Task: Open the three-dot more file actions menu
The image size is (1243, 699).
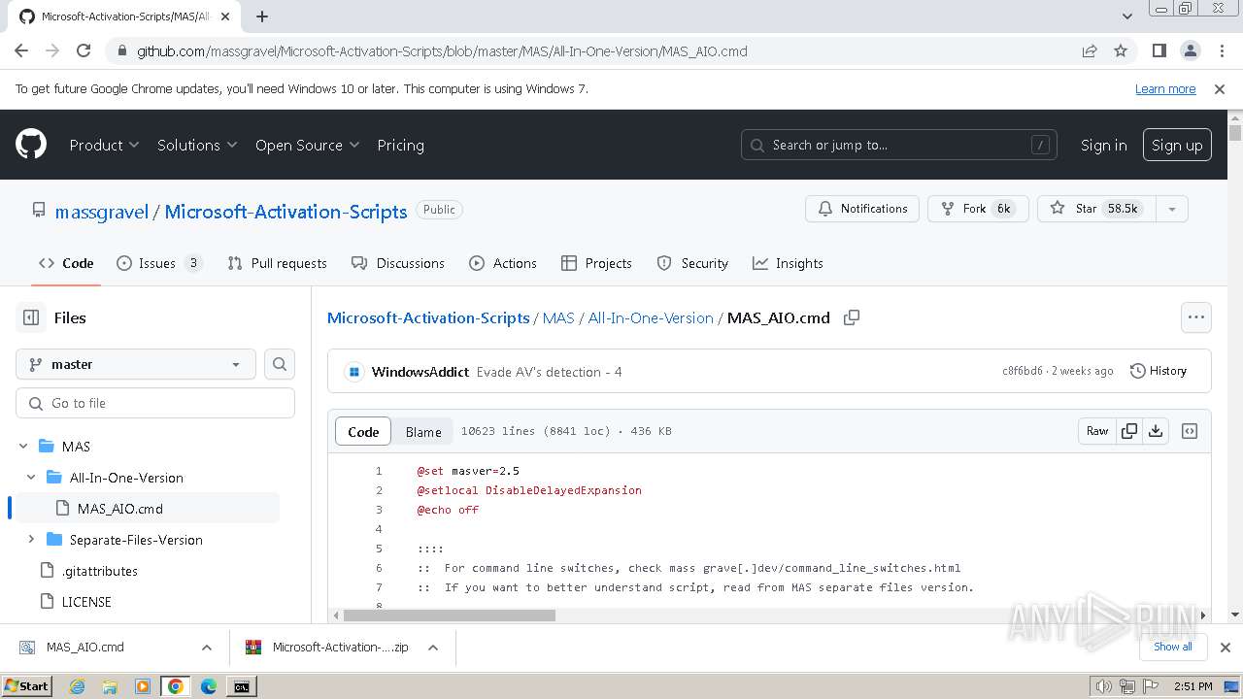Action: pos(1195,317)
